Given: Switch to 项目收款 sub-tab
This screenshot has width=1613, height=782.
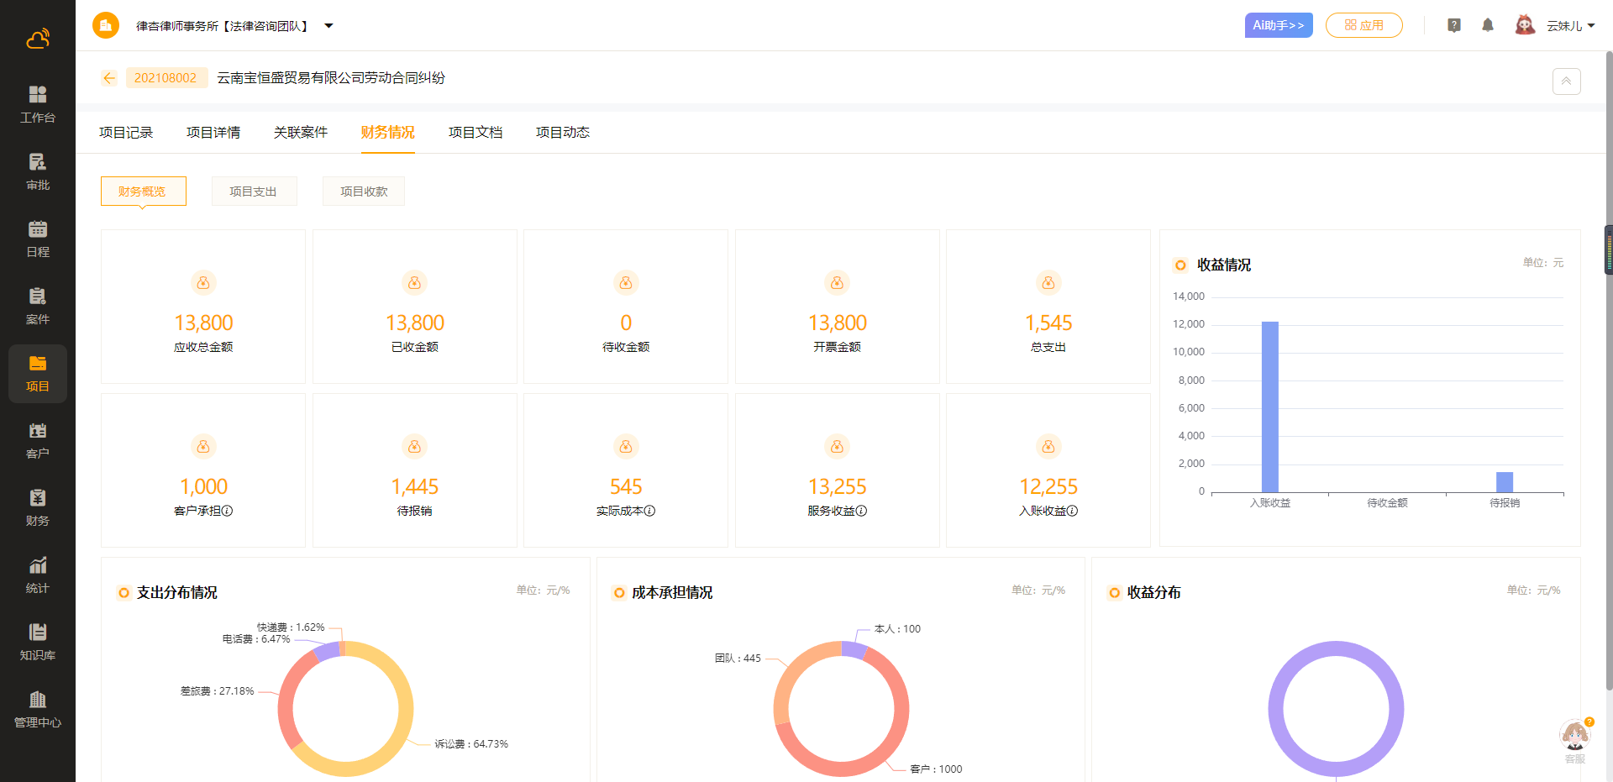Looking at the screenshot, I should [x=364, y=192].
